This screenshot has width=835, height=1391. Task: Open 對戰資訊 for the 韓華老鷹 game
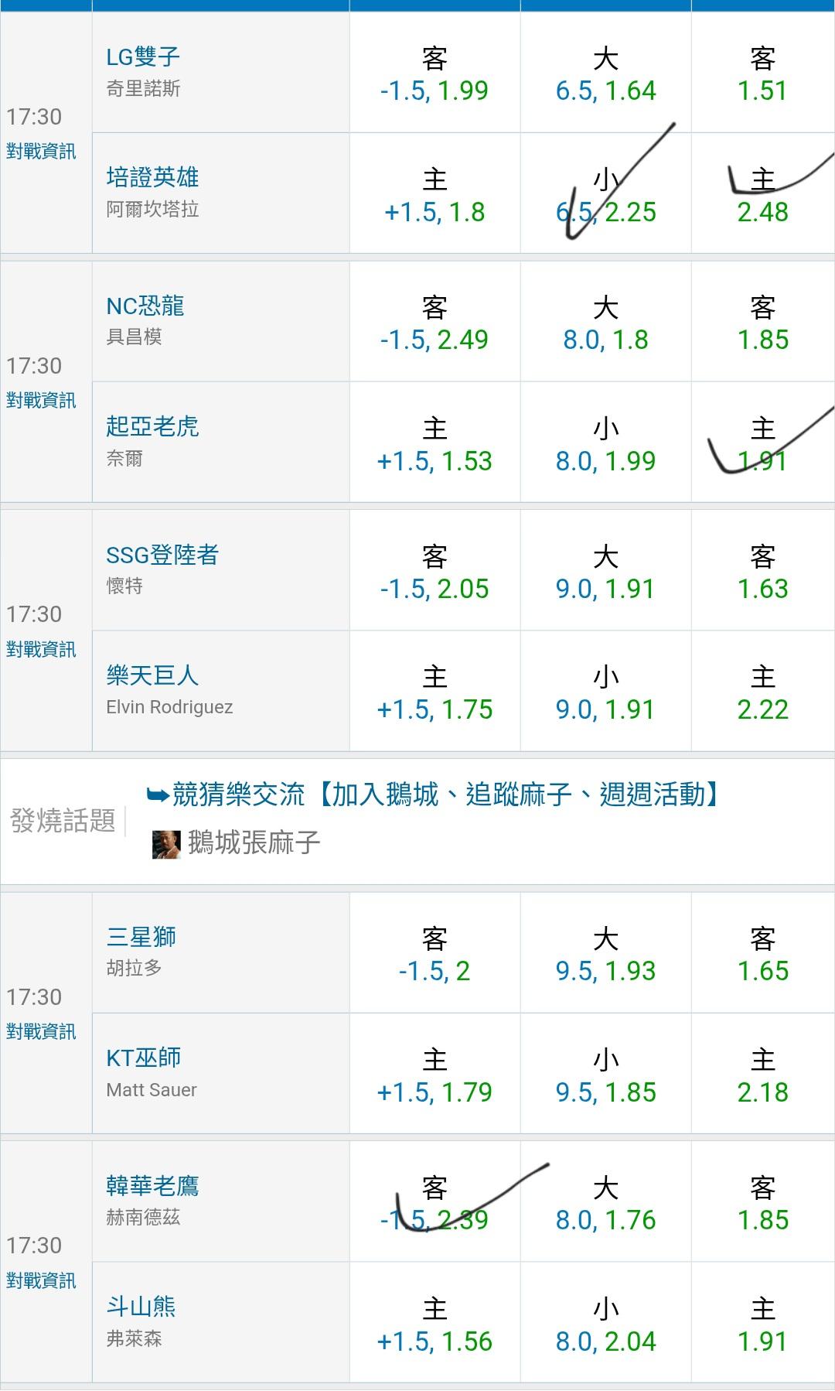41,1280
